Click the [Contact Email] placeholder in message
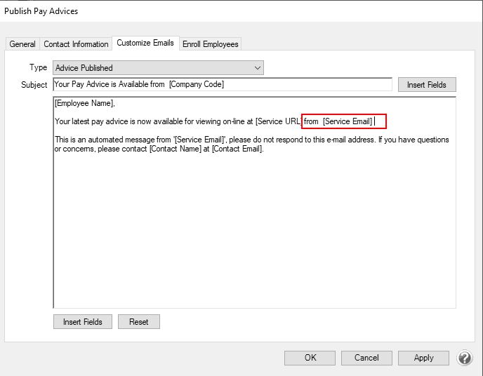Image resolution: width=483 pixels, height=376 pixels. 237,149
